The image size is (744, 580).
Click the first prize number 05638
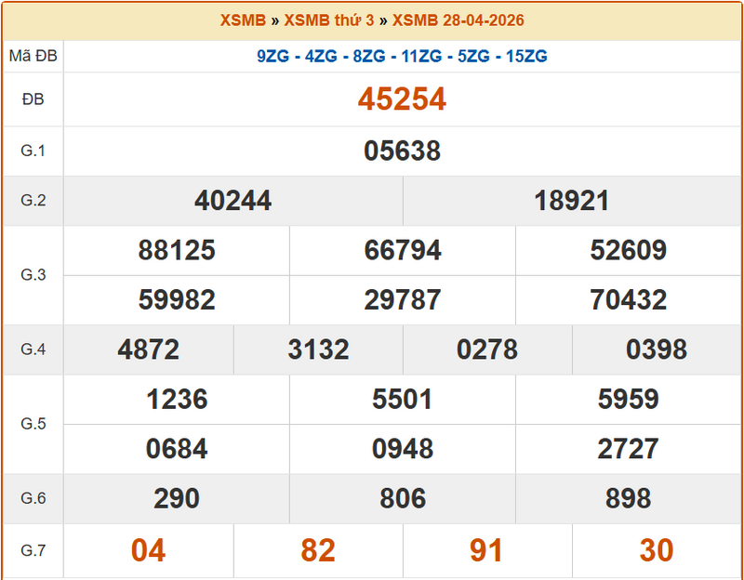(402, 151)
